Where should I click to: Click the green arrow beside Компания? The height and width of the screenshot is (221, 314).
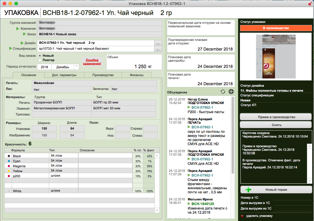tap(18, 29)
